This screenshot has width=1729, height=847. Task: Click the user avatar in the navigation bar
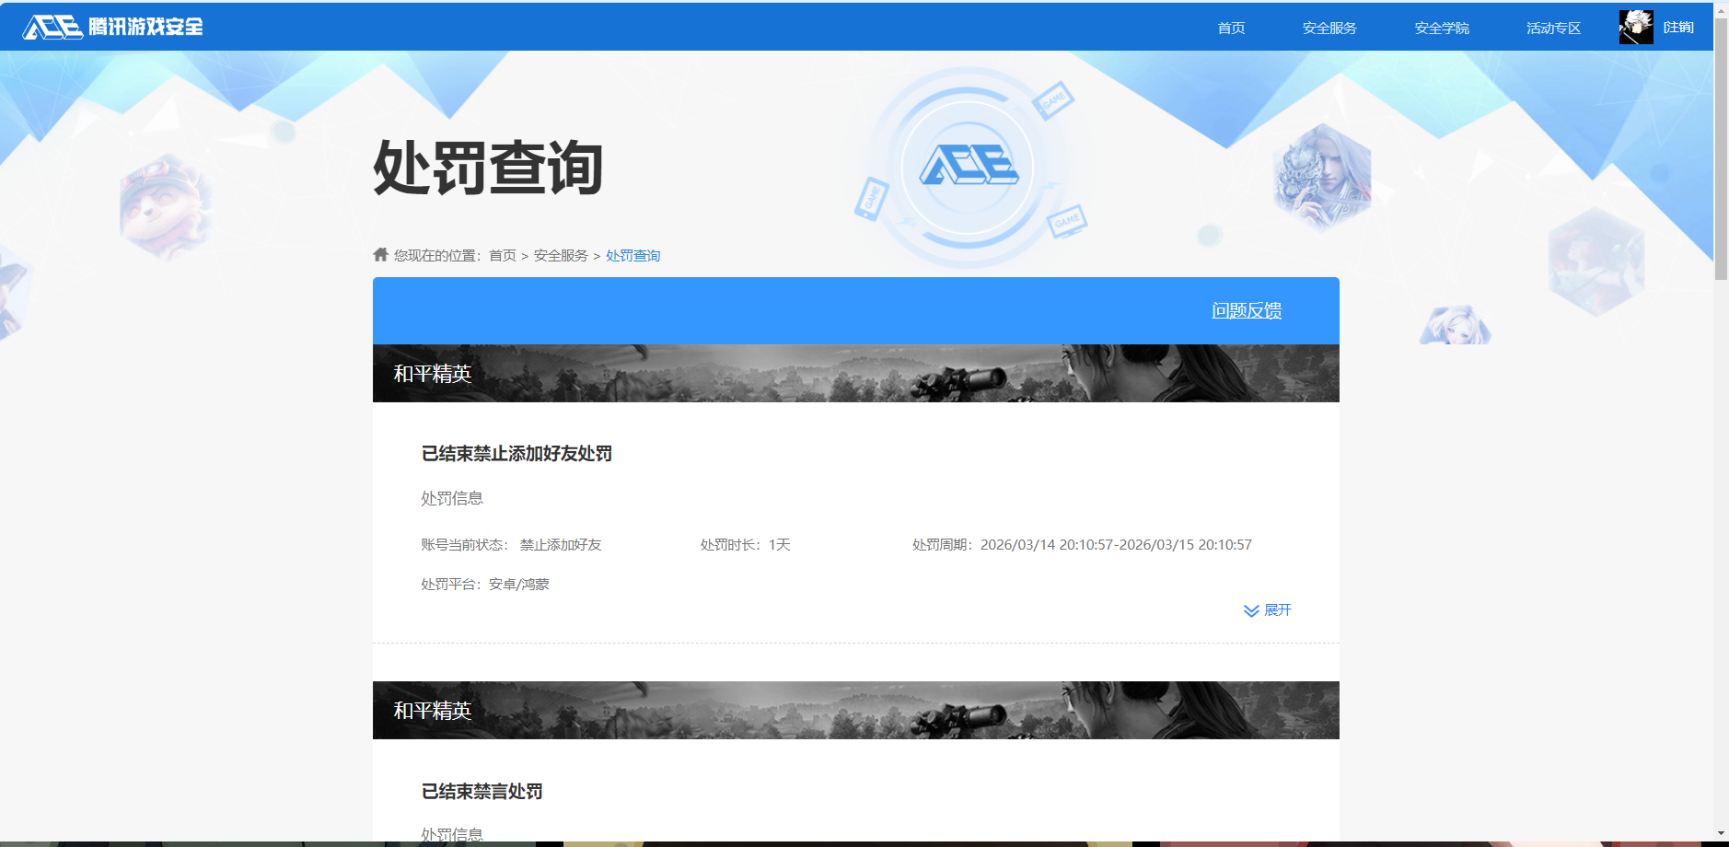[1635, 26]
